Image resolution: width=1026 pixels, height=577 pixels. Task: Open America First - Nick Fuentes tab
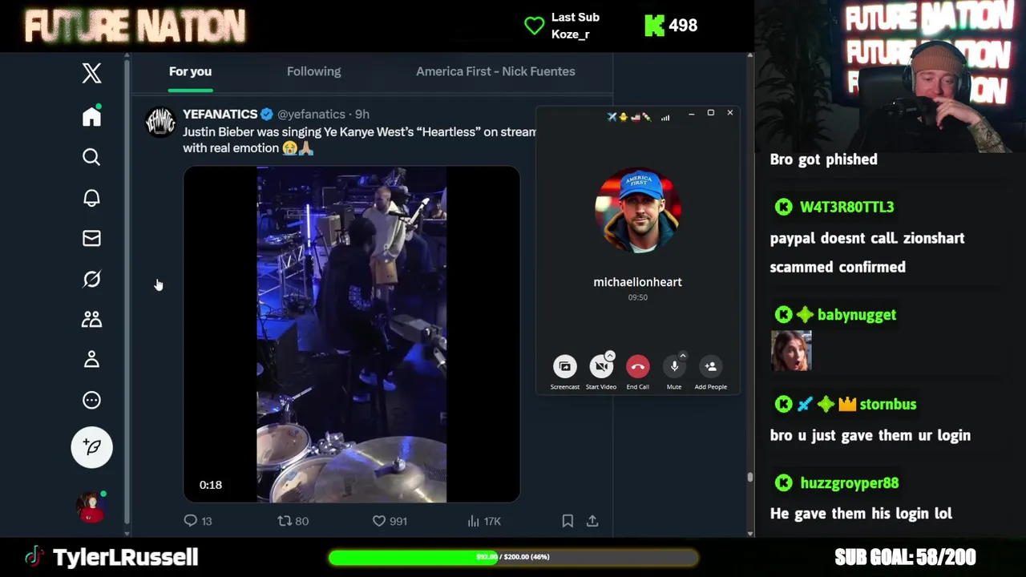495,71
